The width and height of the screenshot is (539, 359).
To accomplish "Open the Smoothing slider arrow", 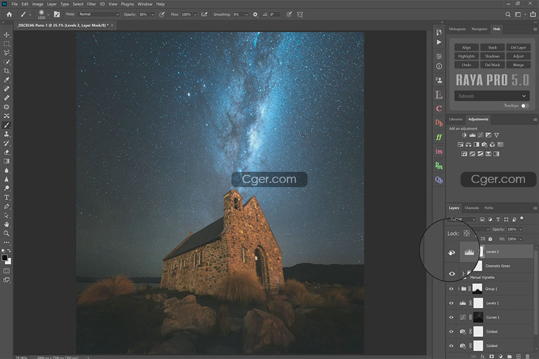I will click(246, 15).
